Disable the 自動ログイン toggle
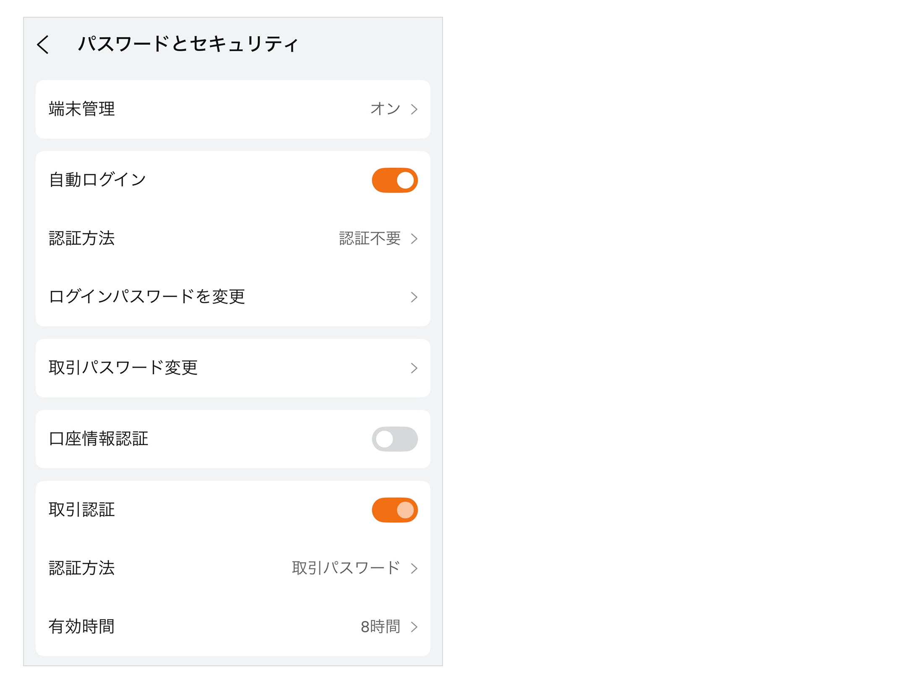 [x=395, y=180]
